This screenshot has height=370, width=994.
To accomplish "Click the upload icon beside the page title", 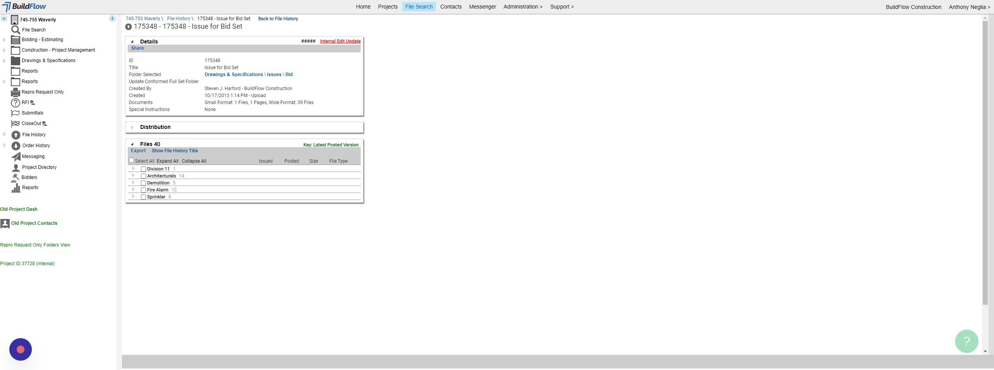I will pos(129,27).
